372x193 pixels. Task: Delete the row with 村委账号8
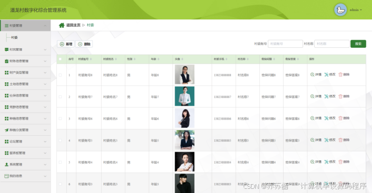tap(344, 74)
